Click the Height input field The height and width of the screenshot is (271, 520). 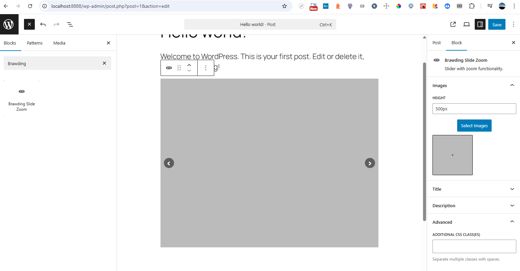click(x=474, y=109)
